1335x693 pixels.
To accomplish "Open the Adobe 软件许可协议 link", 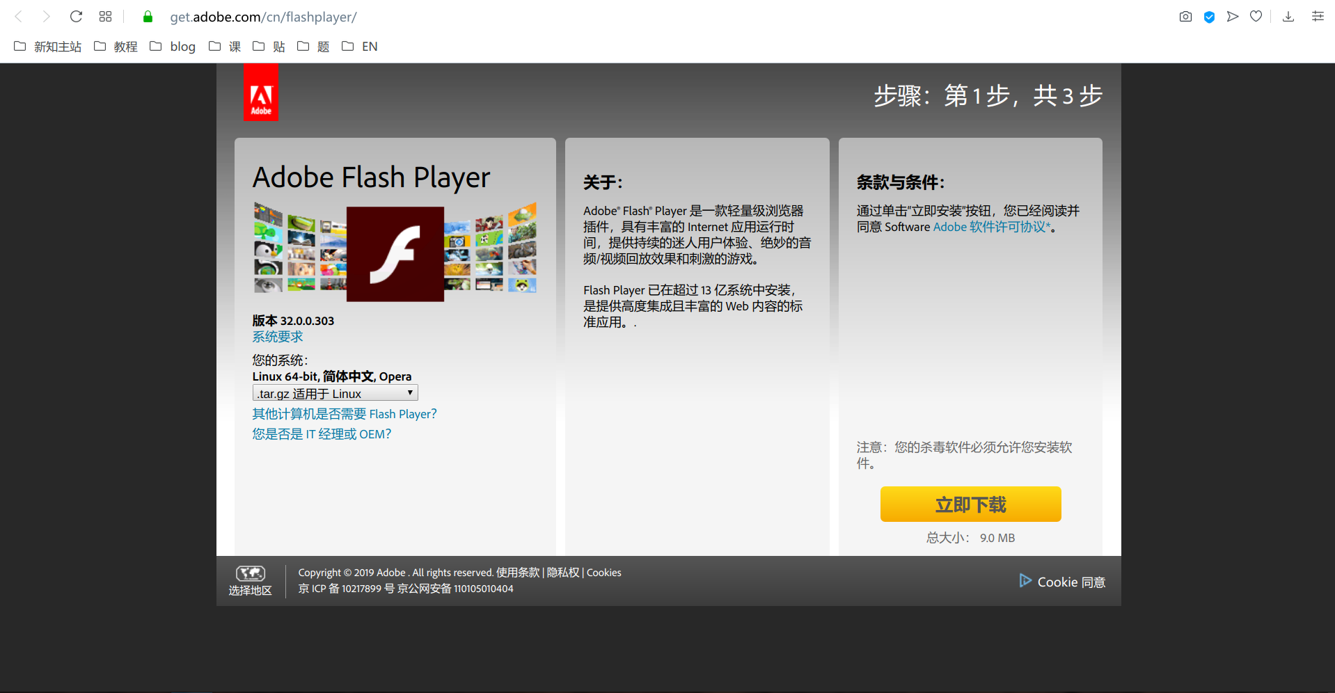I will click(x=992, y=227).
